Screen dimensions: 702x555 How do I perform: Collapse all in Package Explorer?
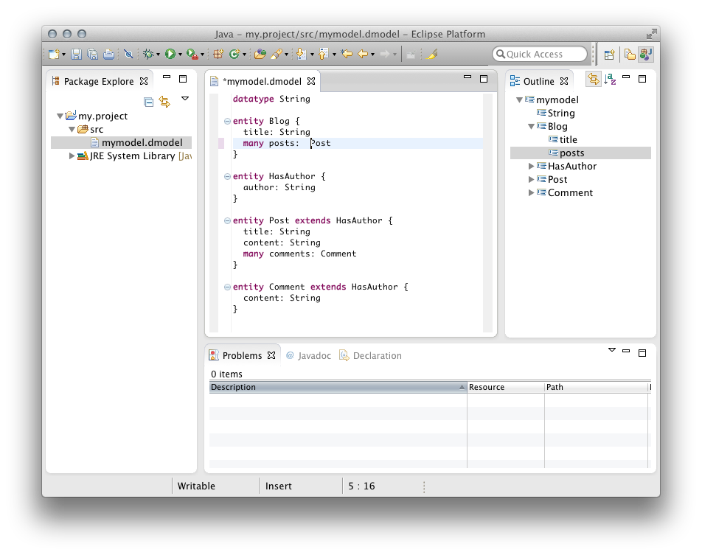click(x=148, y=102)
